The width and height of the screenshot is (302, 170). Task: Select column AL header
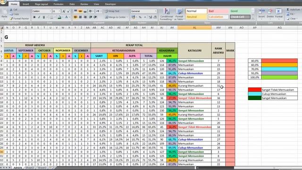point(194,28)
